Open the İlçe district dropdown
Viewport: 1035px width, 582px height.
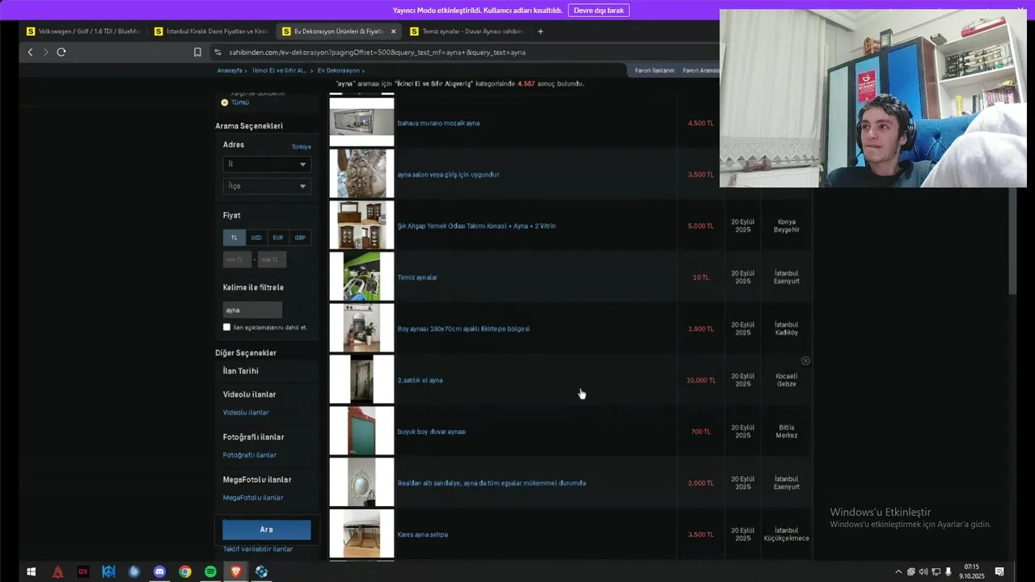tap(267, 186)
